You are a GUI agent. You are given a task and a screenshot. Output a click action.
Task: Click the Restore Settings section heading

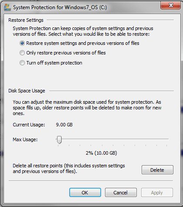[x=26, y=20]
